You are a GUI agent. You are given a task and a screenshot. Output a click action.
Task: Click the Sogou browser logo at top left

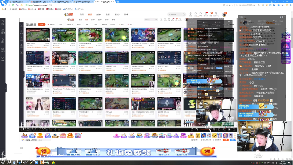[x=4, y=3]
